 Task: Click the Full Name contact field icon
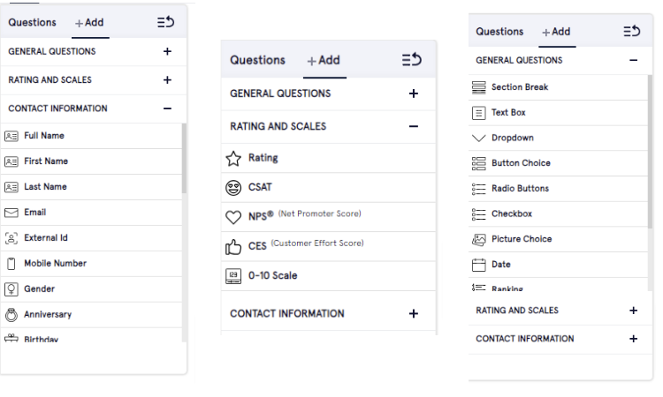click(x=11, y=136)
